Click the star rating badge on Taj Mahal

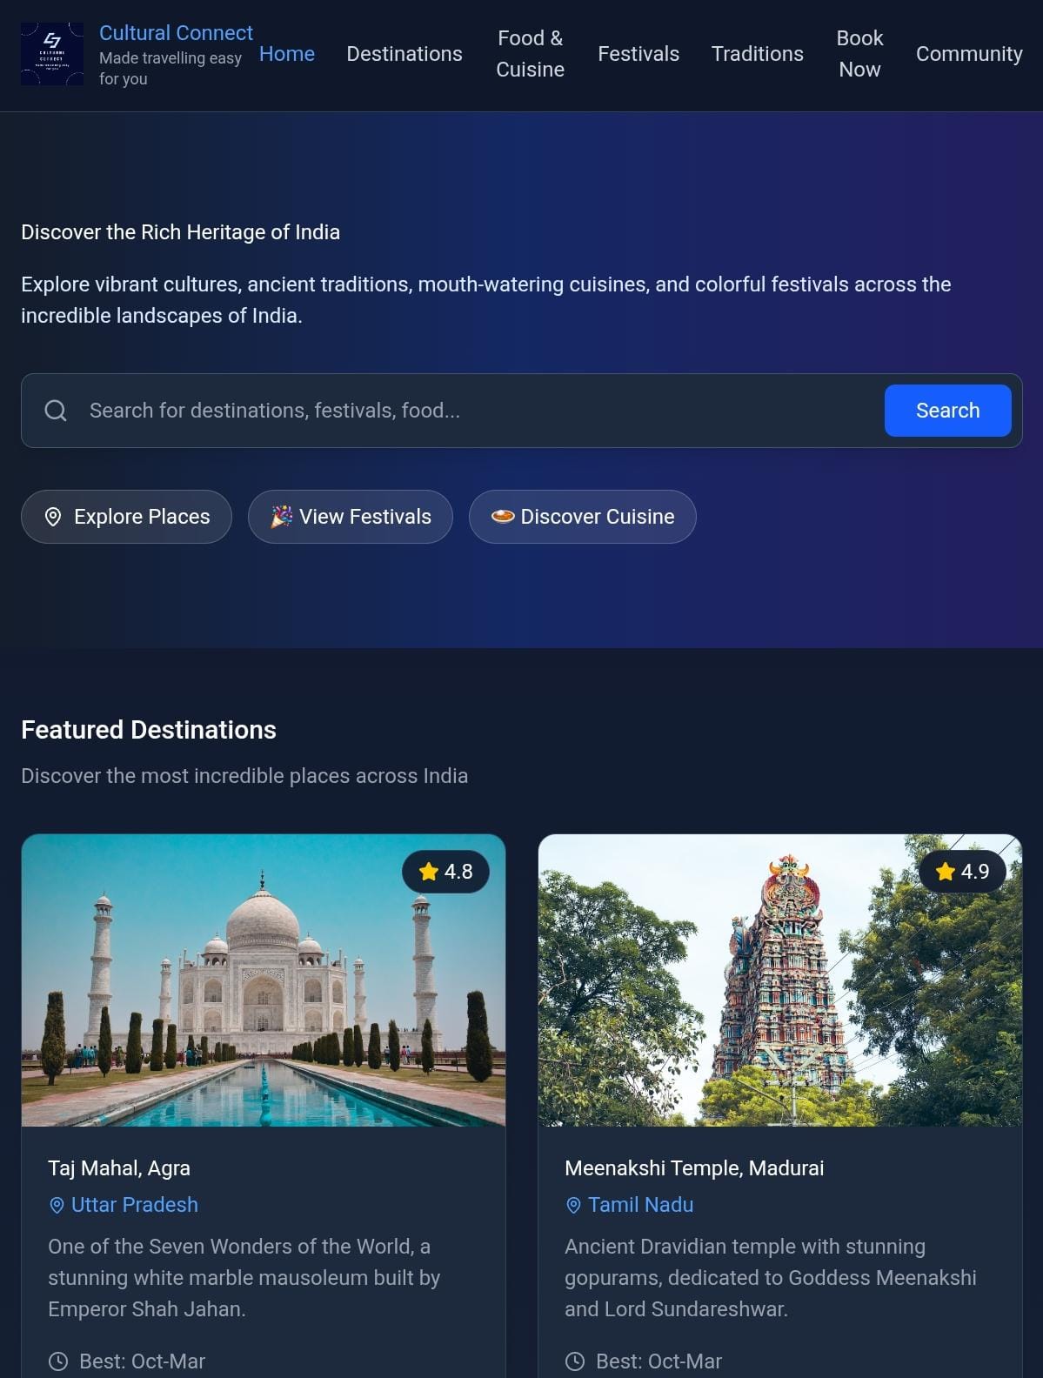(445, 872)
